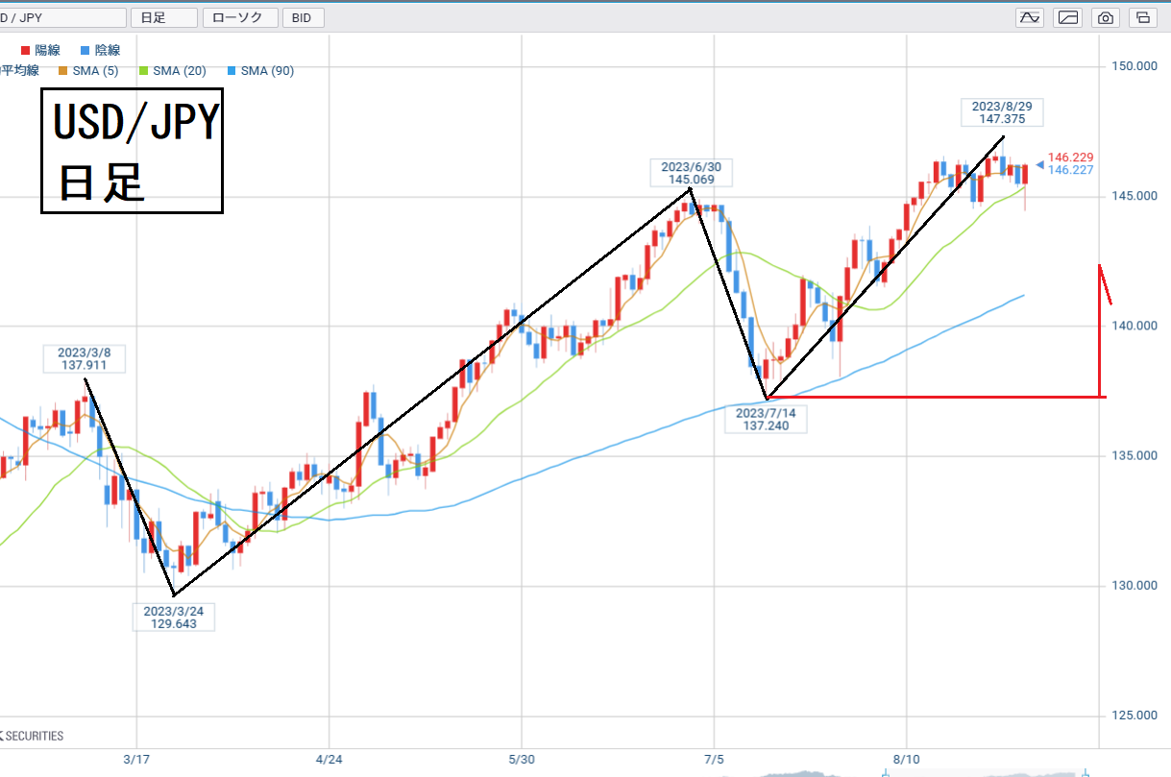Open the 日足 timeframe dropdown
Viewport: 1171px width, 777px height.
pyautogui.click(x=163, y=17)
